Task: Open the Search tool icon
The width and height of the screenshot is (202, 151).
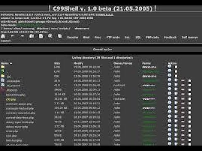Action: tap(50, 36)
